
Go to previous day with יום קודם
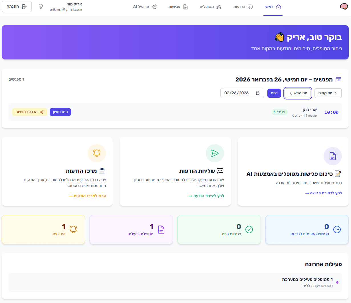[x=328, y=93]
